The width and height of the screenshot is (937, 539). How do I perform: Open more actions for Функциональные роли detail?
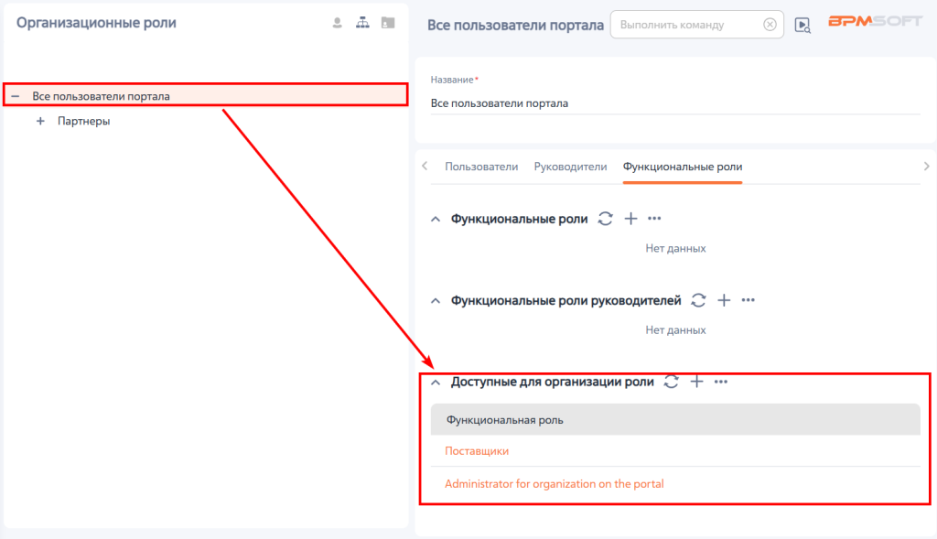pyautogui.click(x=654, y=219)
